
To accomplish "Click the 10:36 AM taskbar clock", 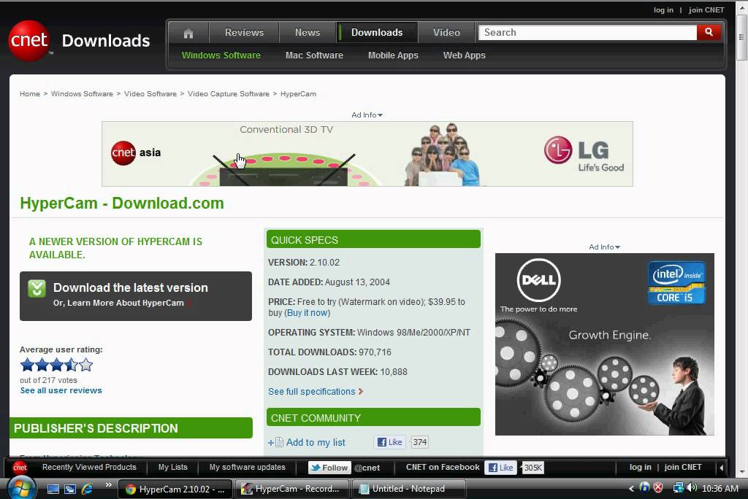I will pyautogui.click(x=720, y=489).
